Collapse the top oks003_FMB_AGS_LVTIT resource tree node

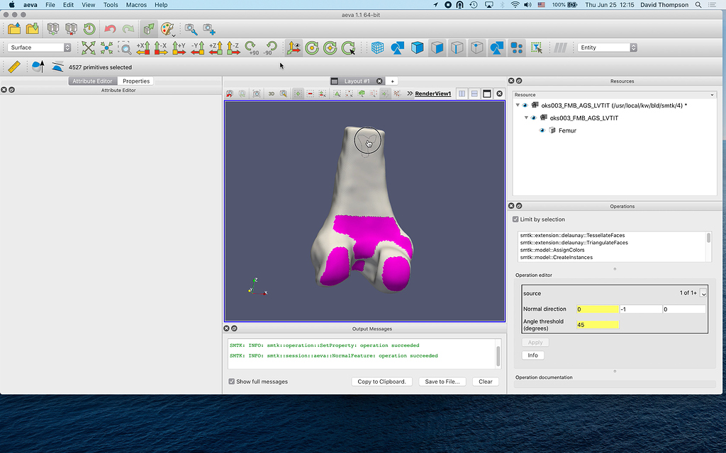pos(518,105)
